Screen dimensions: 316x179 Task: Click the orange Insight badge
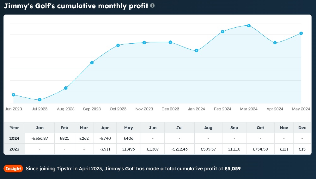click(x=13, y=169)
